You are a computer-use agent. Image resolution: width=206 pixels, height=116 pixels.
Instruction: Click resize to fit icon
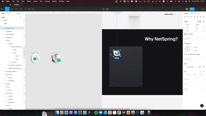(204, 22)
